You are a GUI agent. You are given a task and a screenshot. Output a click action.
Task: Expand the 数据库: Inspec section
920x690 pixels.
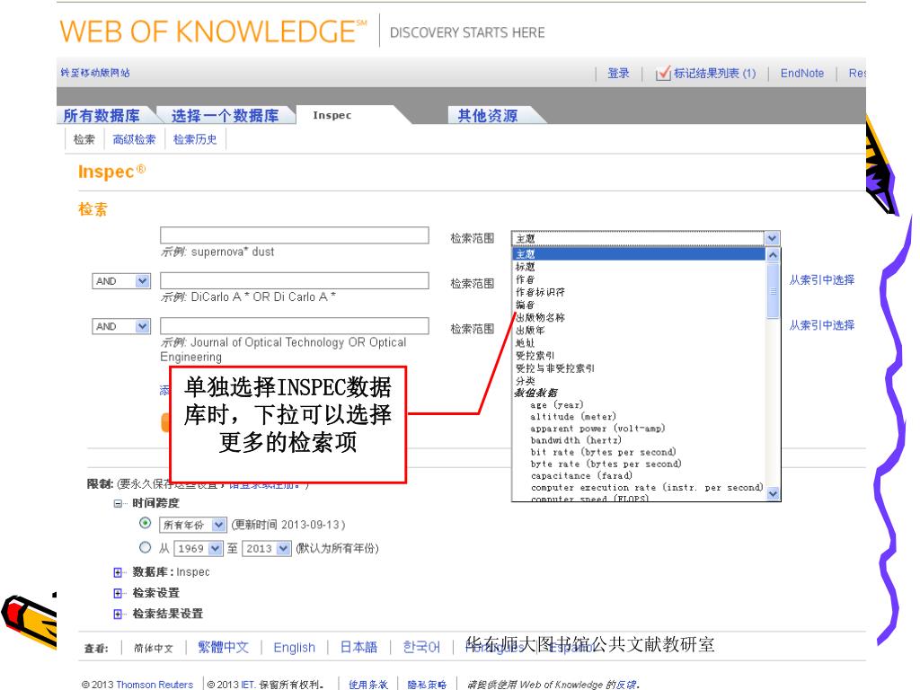(118, 572)
